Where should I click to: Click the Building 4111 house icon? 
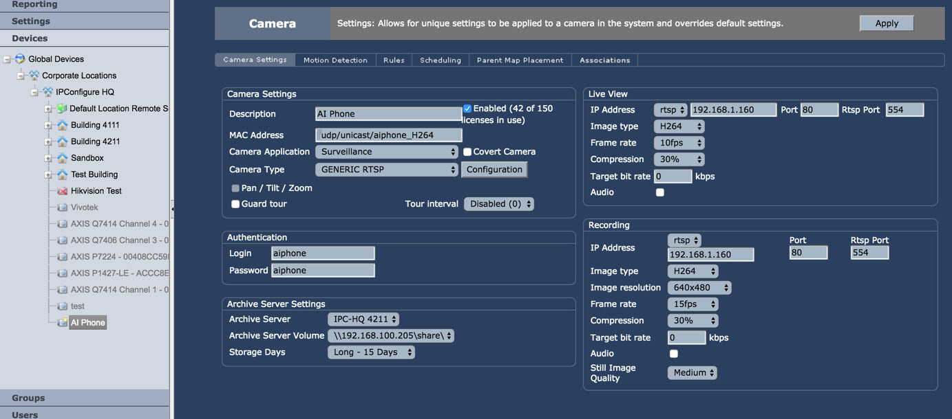click(x=63, y=125)
